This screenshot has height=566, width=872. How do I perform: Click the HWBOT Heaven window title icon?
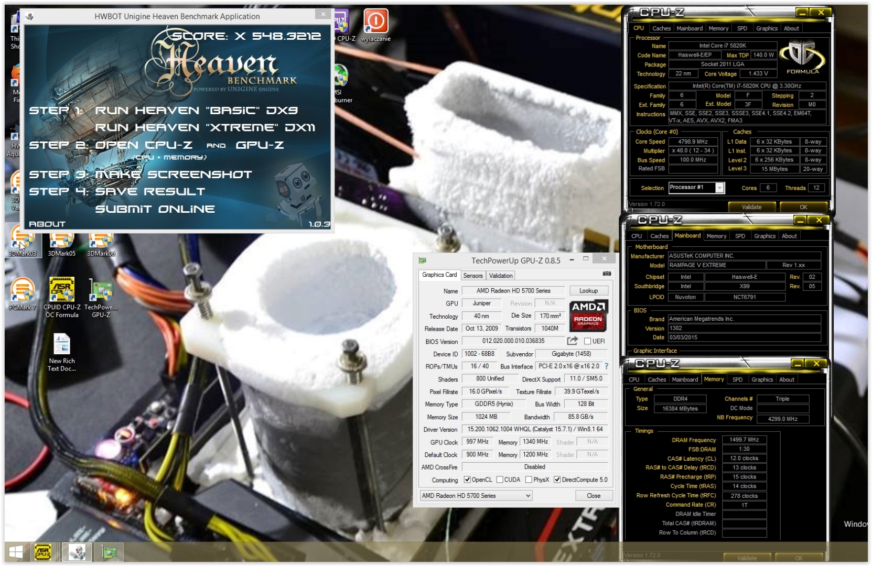(29, 16)
